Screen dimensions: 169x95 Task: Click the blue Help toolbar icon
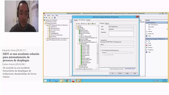click(x=55, y=18)
